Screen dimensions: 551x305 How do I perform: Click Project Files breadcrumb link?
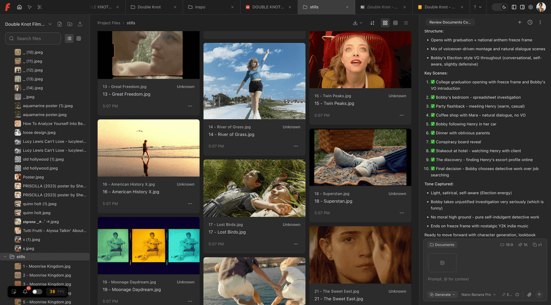coord(109,23)
